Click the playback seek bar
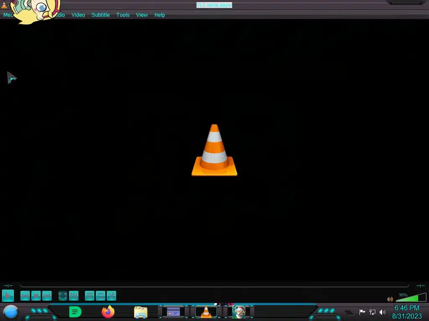Viewport: 429px width, 321px height. [214, 286]
